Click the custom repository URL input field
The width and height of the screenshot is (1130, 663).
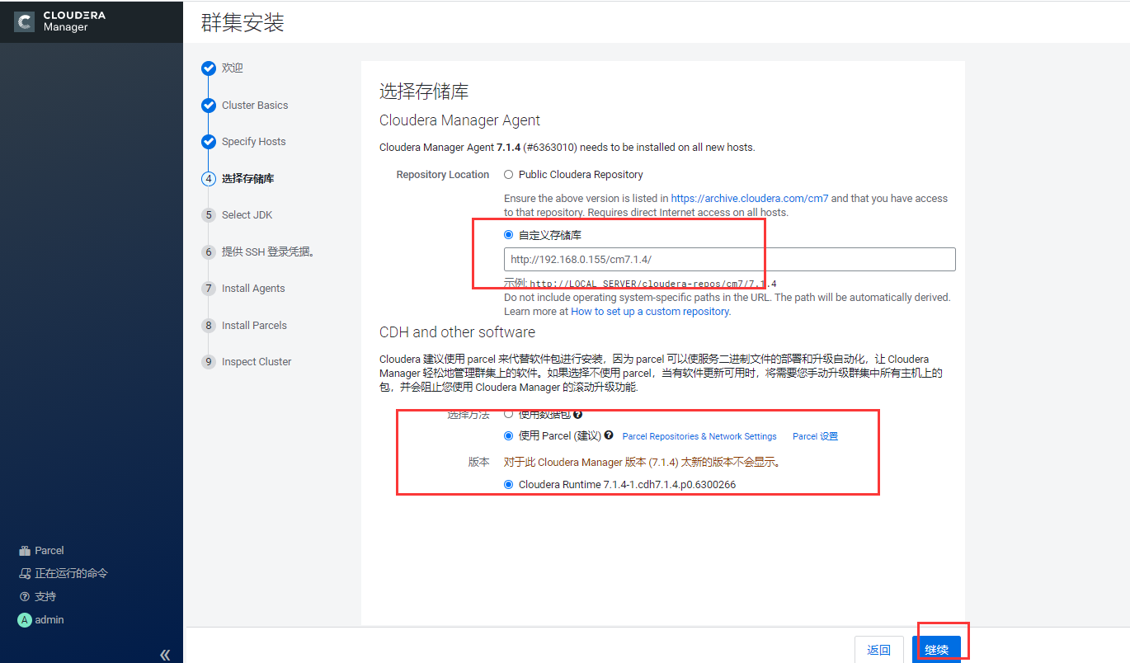tap(730, 259)
